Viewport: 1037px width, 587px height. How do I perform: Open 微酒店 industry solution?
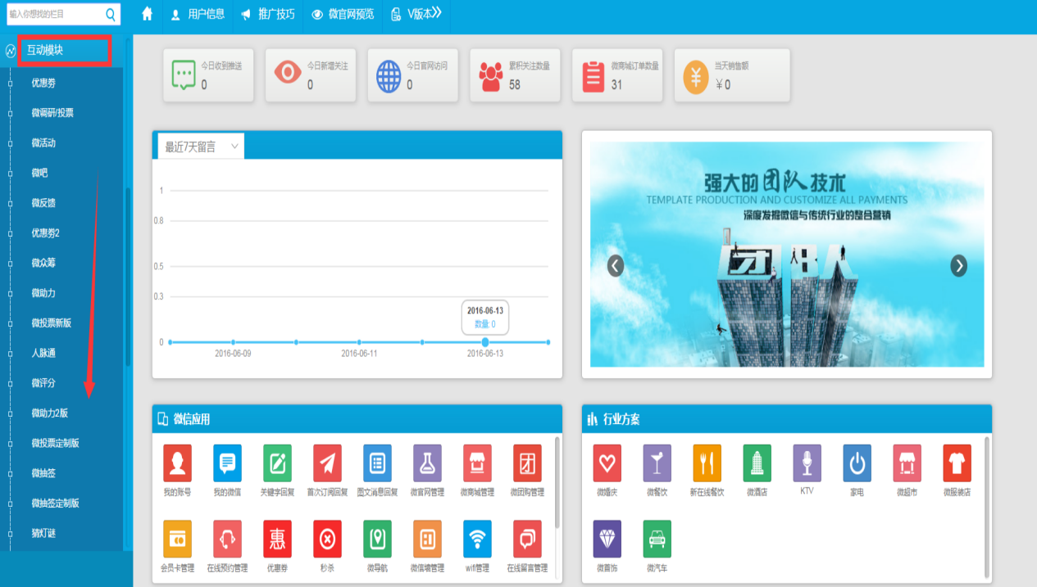click(x=757, y=464)
